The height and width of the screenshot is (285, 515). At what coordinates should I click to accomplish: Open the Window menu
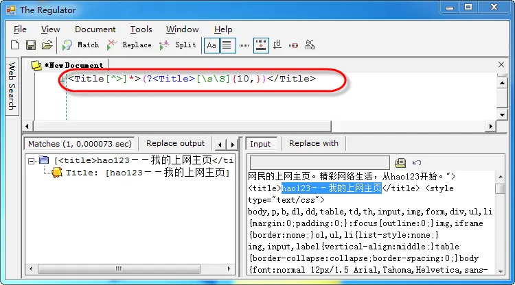coord(182,29)
